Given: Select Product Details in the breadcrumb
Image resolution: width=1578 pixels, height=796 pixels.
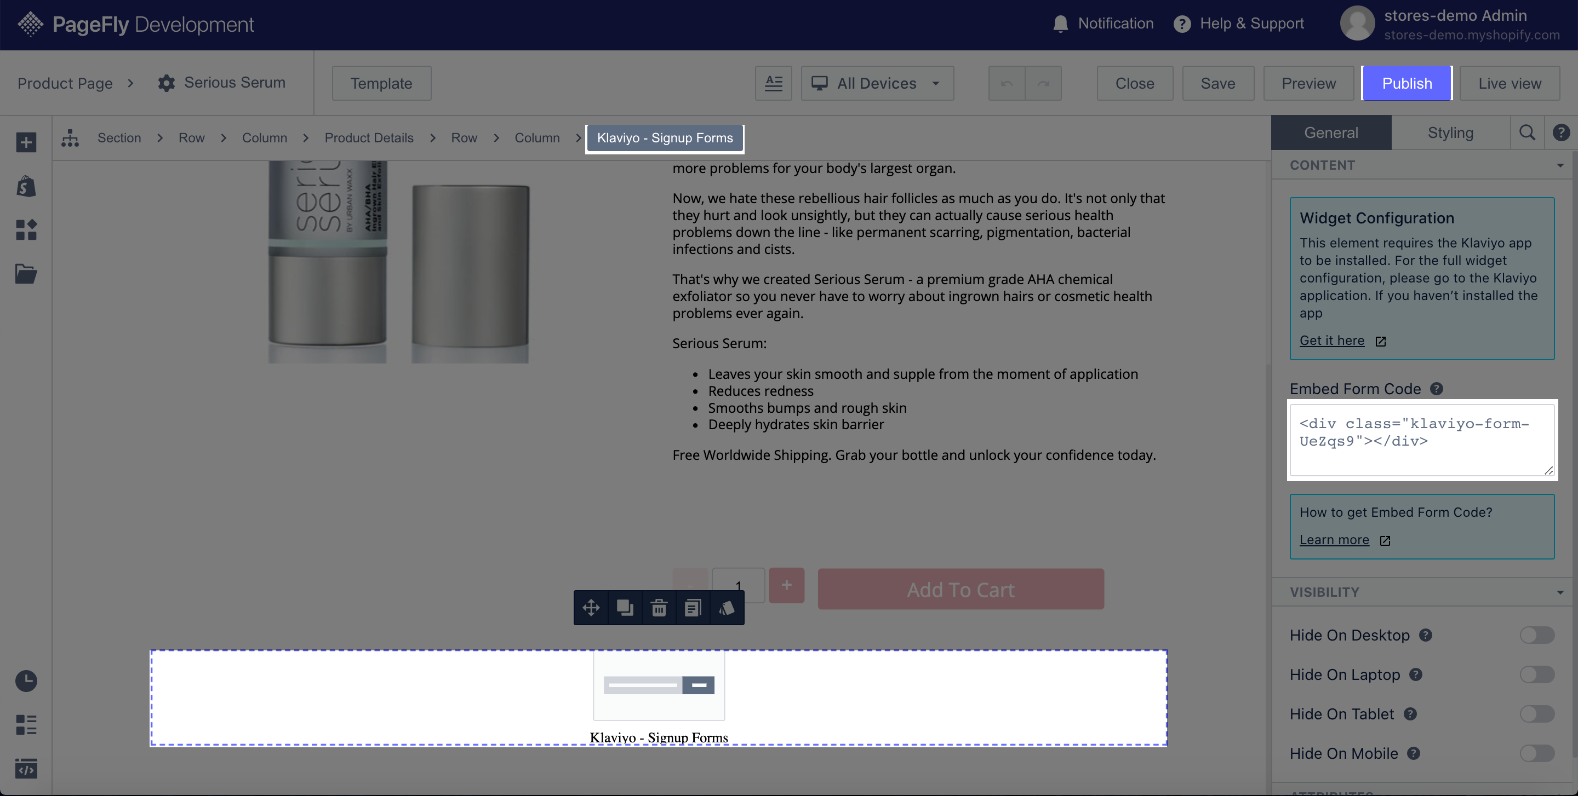Looking at the screenshot, I should pos(369,137).
